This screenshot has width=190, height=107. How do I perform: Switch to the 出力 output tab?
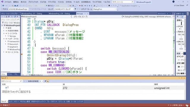tap(11, 101)
